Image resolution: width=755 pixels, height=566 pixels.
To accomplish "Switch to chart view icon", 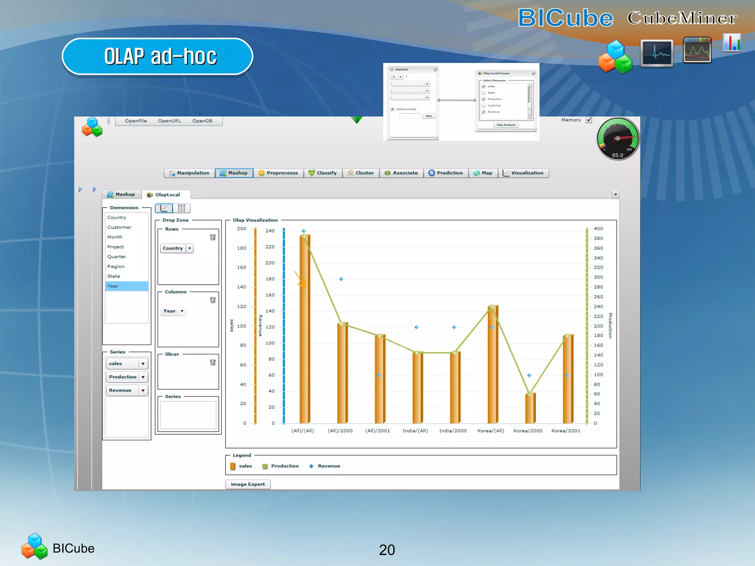I will coord(164,208).
